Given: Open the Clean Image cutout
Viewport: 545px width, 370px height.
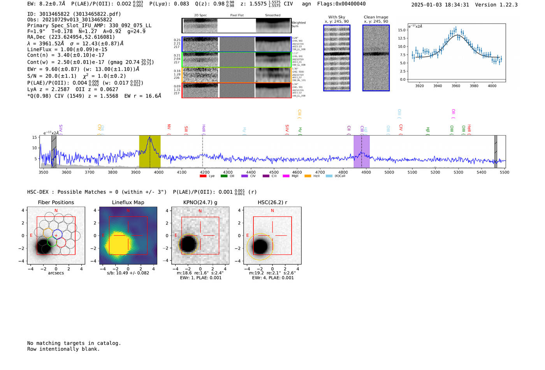Looking at the screenshot, I should click(376, 58).
